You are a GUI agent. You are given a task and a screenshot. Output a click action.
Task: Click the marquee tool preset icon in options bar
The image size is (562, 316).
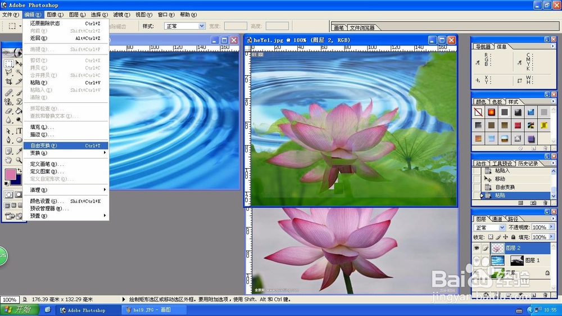coord(12,26)
